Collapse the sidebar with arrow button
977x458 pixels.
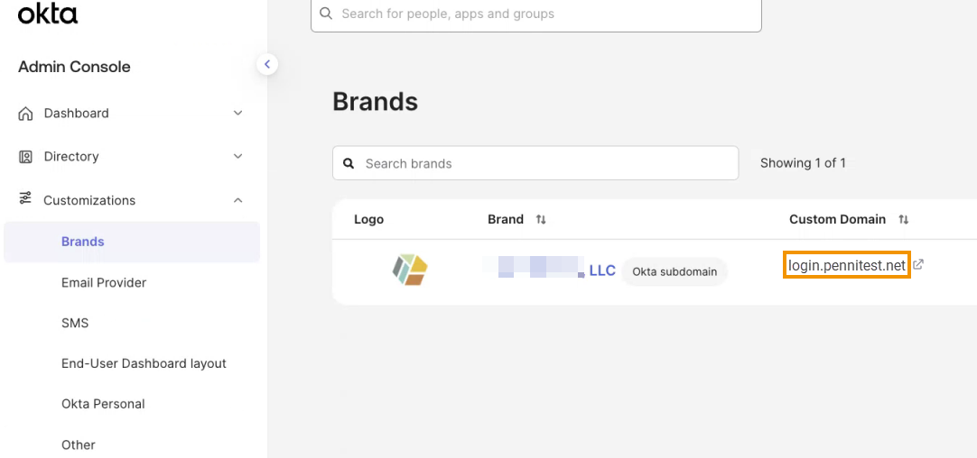[x=267, y=64]
